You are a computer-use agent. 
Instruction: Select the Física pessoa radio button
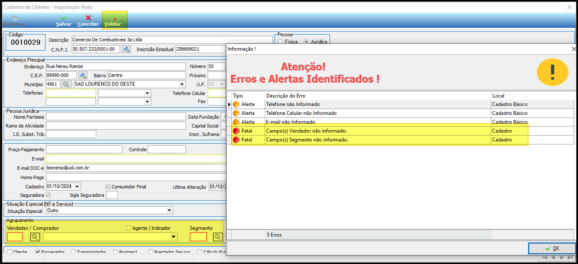[281, 42]
